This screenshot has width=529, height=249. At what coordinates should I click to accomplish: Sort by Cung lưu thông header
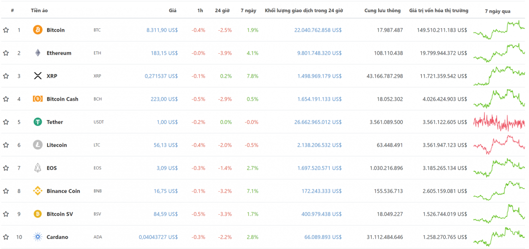pos(383,10)
